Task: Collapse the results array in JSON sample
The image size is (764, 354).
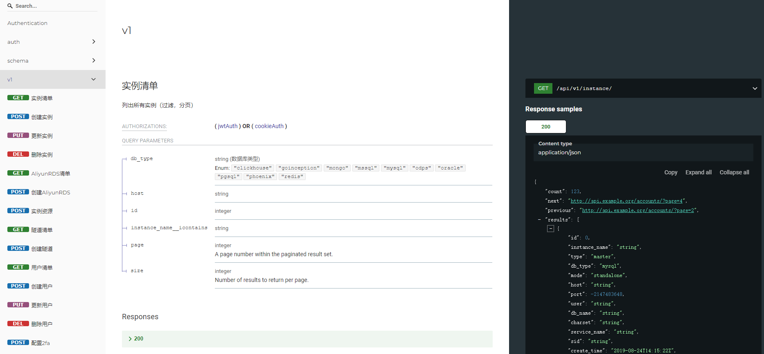Action: [x=539, y=220]
